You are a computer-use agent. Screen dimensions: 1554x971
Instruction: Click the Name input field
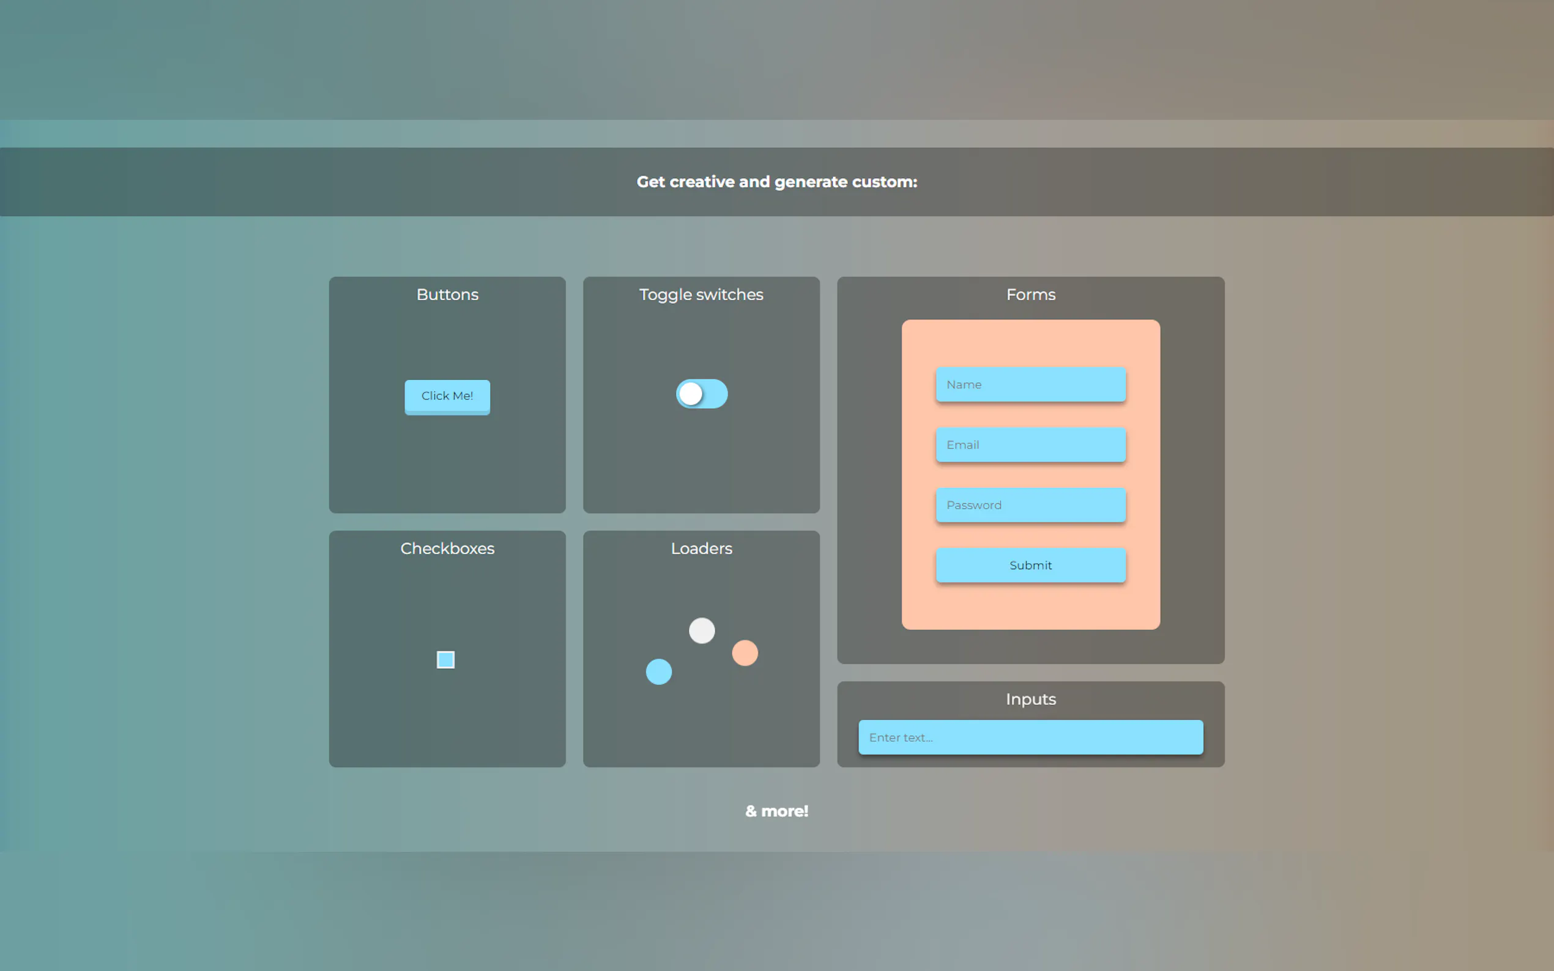pos(1030,385)
